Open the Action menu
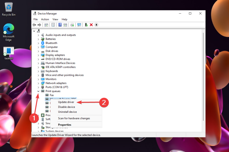Viewport: 229px width, 152px height. coord(45,19)
